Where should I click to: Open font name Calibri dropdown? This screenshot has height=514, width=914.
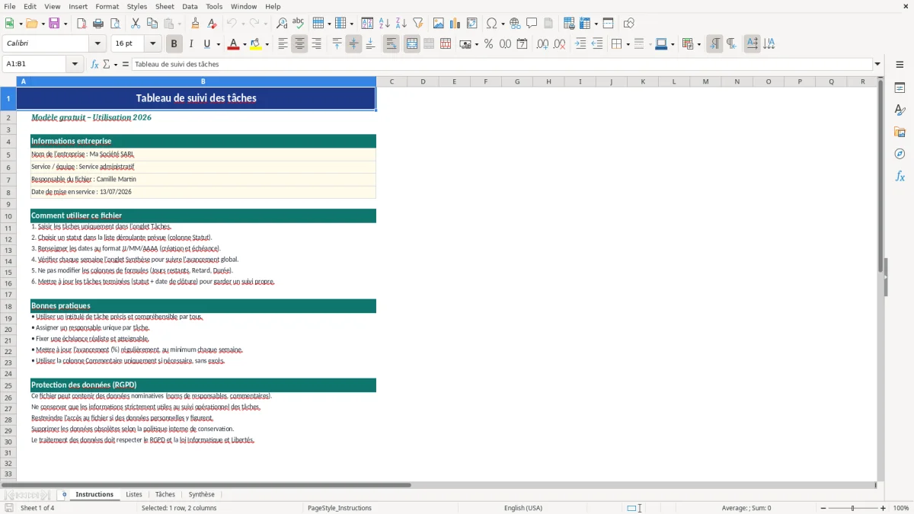click(x=97, y=44)
